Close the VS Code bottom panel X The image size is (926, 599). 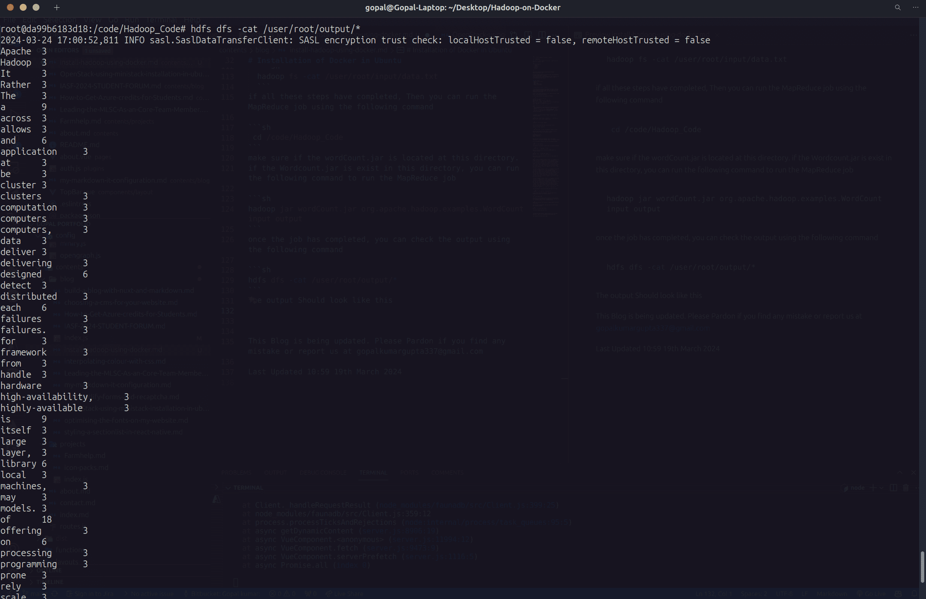pyautogui.click(x=914, y=473)
